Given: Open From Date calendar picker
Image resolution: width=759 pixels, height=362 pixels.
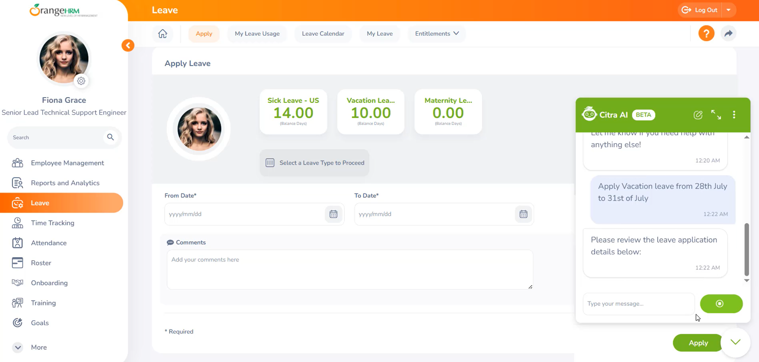Looking at the screenshot, I should tap(333, 214).
